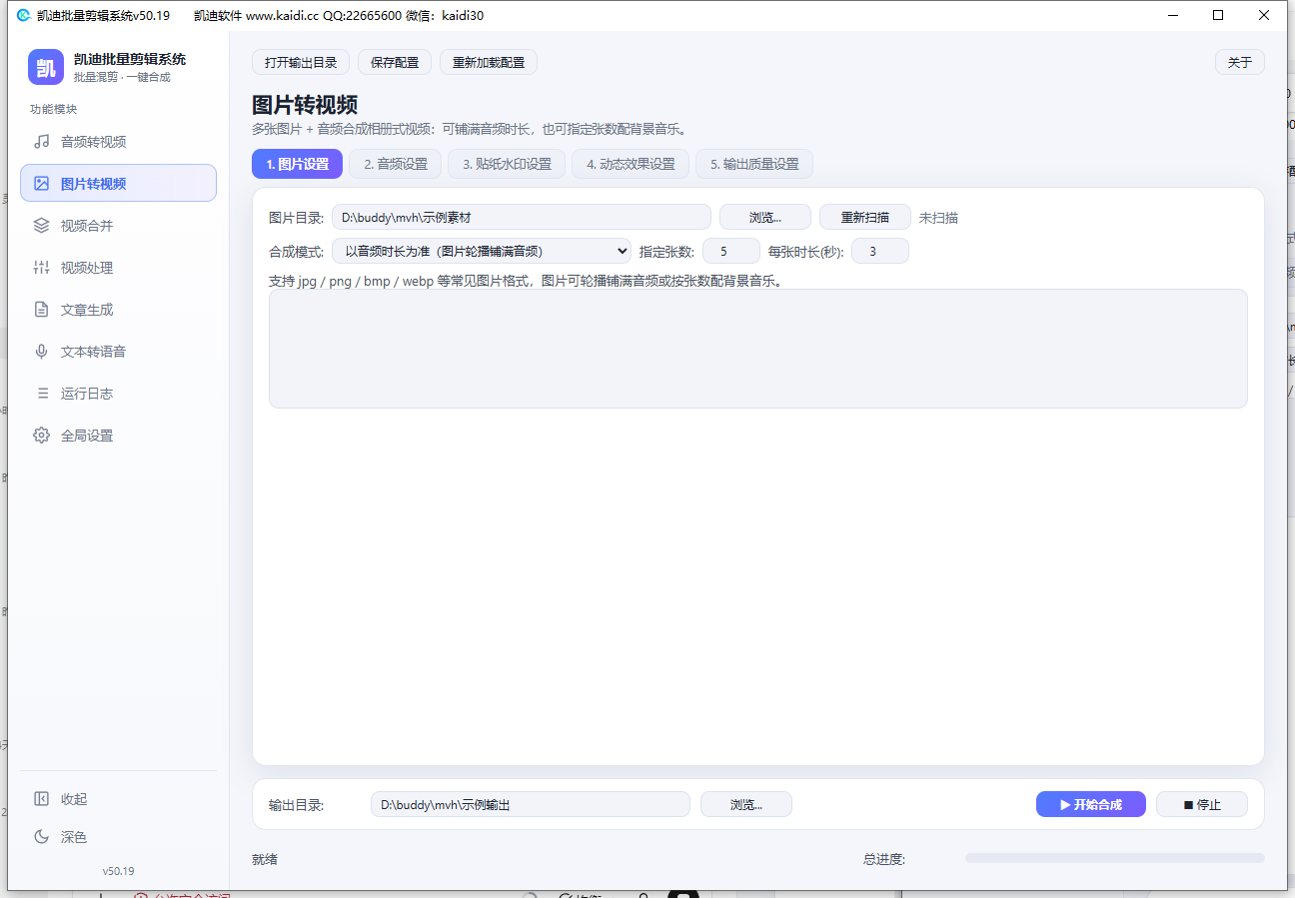Start processing with 开始合成 button
The width and height of the screenshot is (1295, 898).
(1091, 804)
